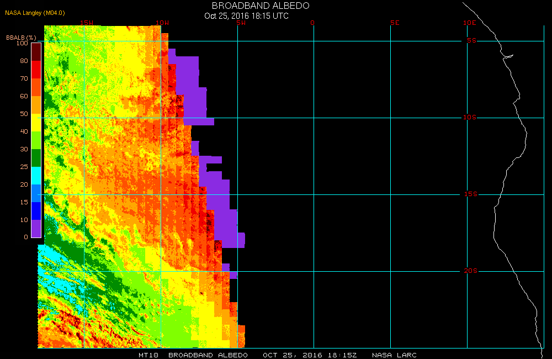Click the legend value '80'
The width and height of the screenshot is (552, 359).
pos(24,61)
